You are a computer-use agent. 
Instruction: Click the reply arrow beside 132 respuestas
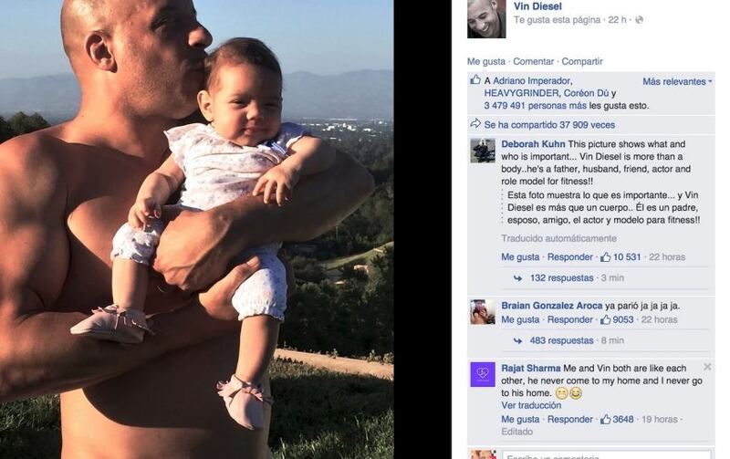coord(517,278)
